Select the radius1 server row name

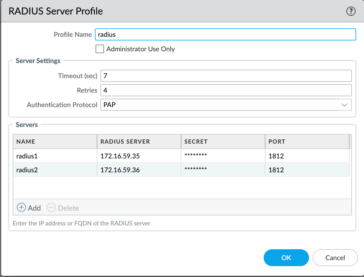tap(27, 156)
